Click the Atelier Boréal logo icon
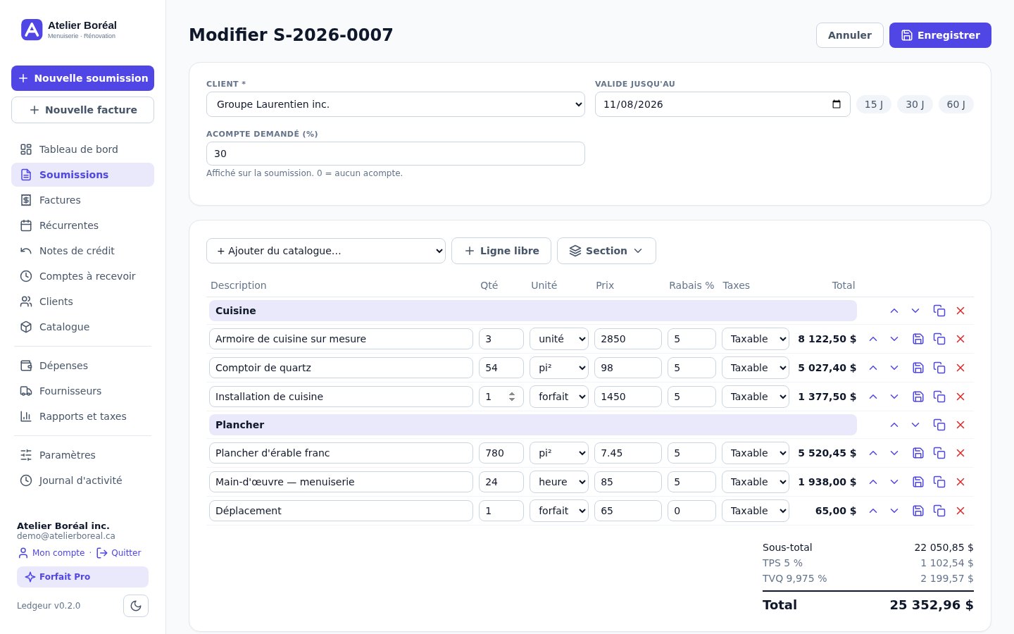The width and height of the screenshot is (1014, 634). pos(32,30)
